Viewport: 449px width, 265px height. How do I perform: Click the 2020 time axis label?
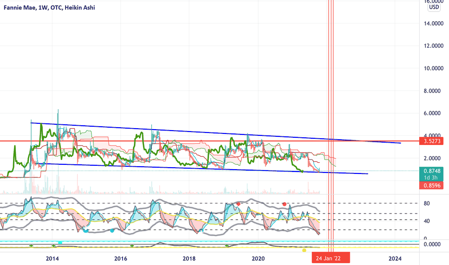point(258,259)
